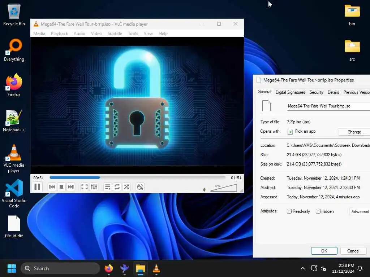370x277 pixels.
Task: Switch to the Security tab
Action: point(316,92)
